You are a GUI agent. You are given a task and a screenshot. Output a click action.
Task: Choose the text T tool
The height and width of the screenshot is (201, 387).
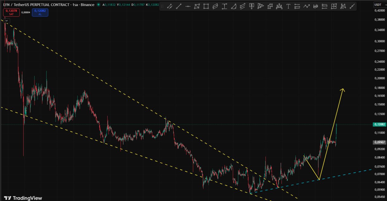tap(288, 6)
